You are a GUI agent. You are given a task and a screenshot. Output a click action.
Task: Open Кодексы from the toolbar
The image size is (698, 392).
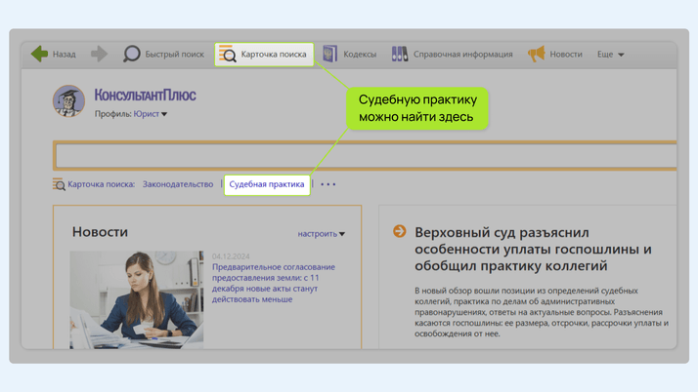coord(360,55)
